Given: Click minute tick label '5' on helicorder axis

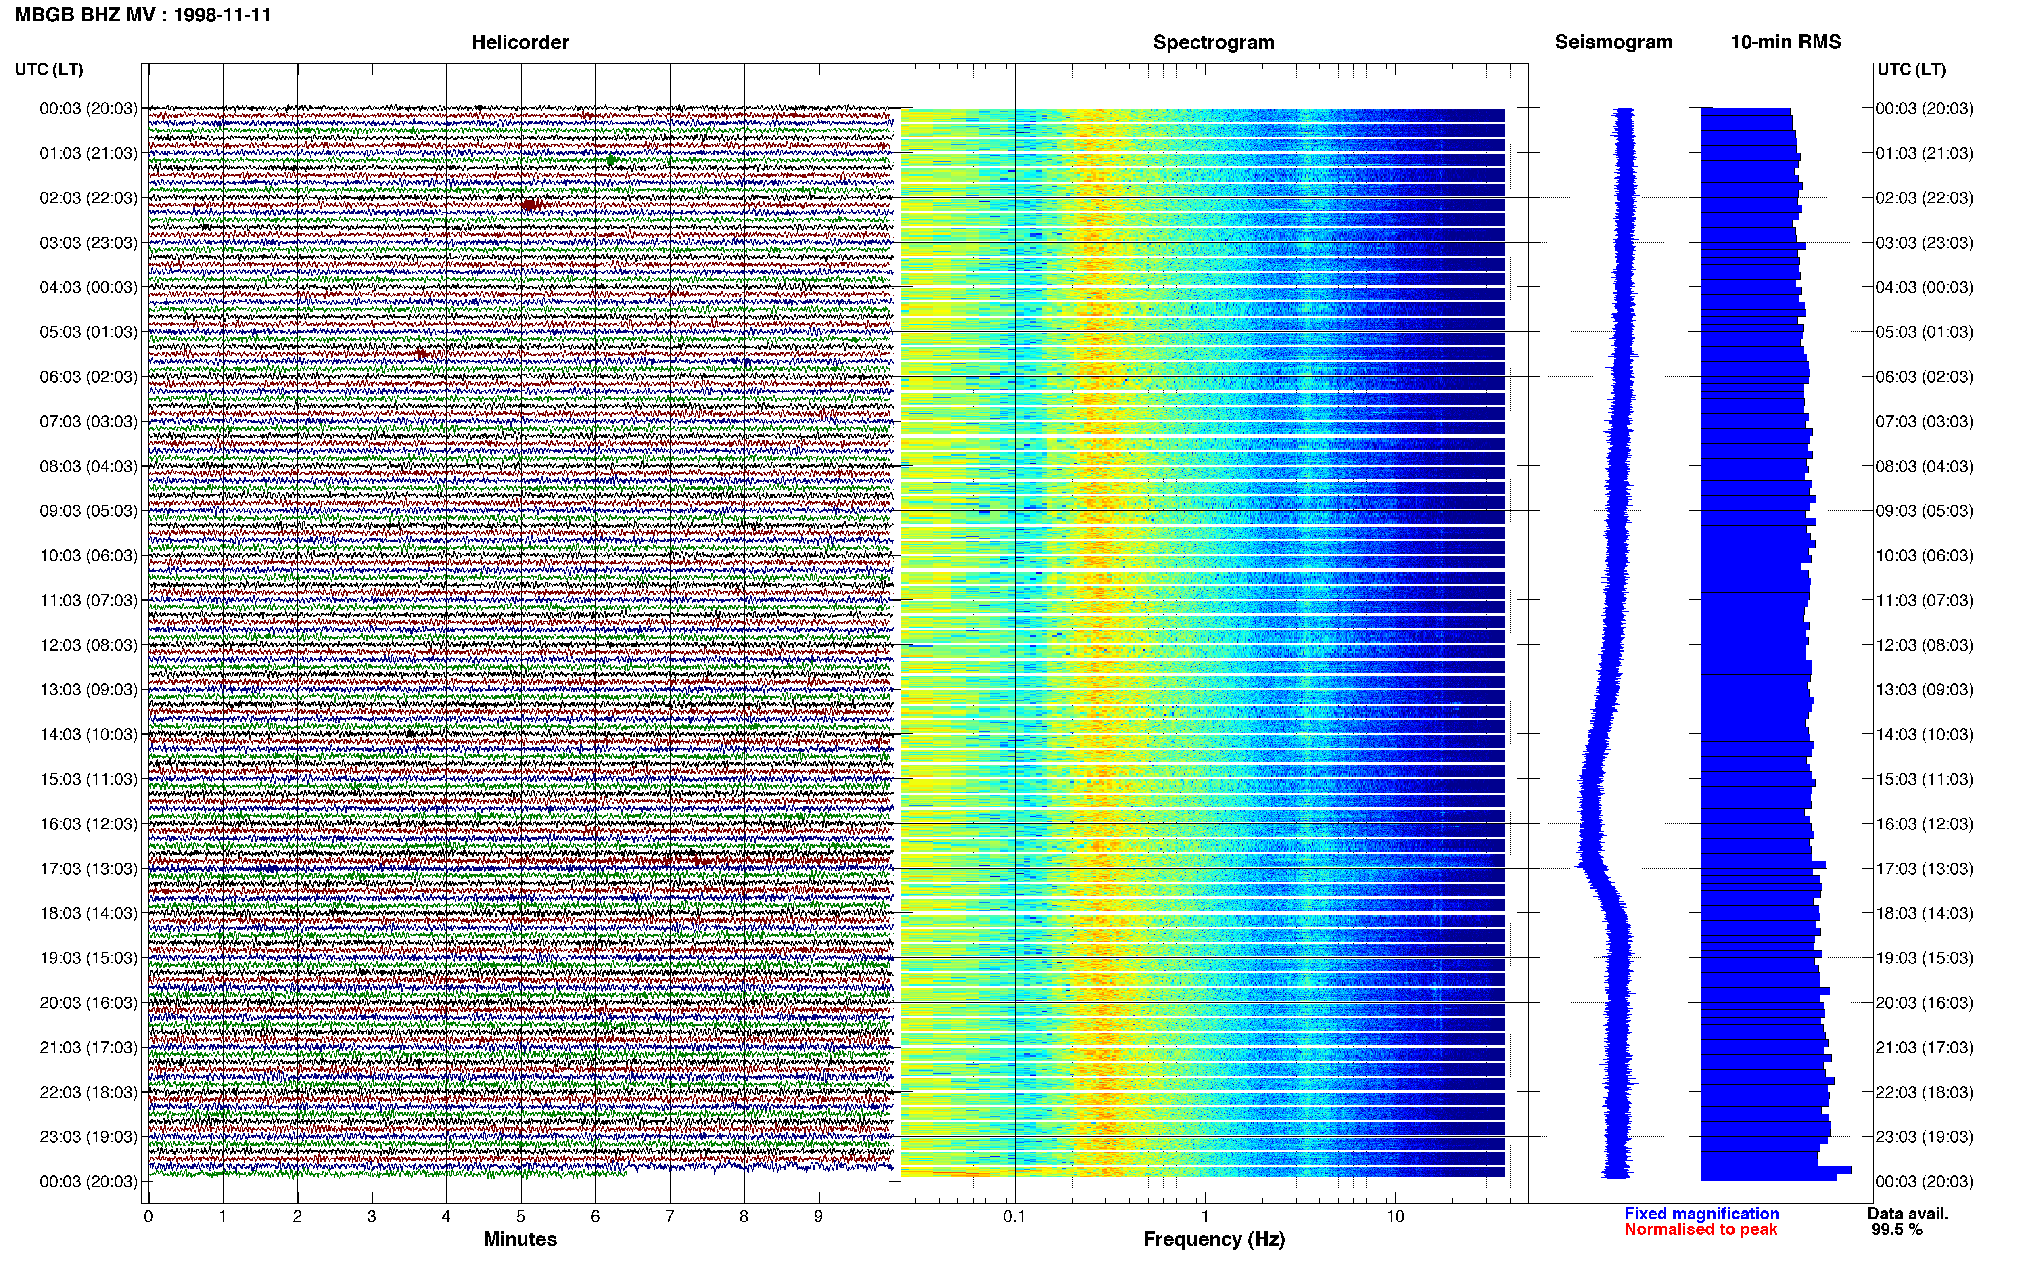Looking at the screenshot, I should tap(521, 1217).
